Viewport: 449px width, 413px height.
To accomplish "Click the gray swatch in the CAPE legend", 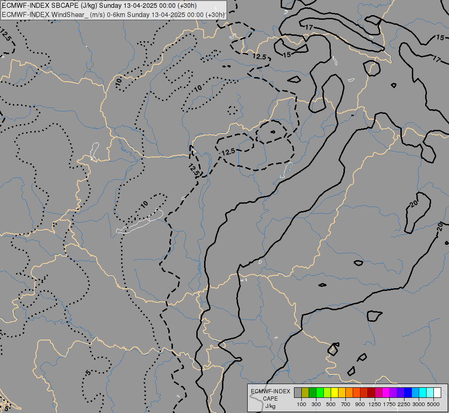I will pyautogui.click(x=298, y=392).
